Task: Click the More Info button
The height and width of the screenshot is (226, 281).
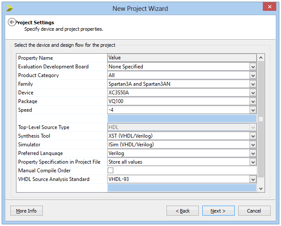Action: (x=26, y=211)
